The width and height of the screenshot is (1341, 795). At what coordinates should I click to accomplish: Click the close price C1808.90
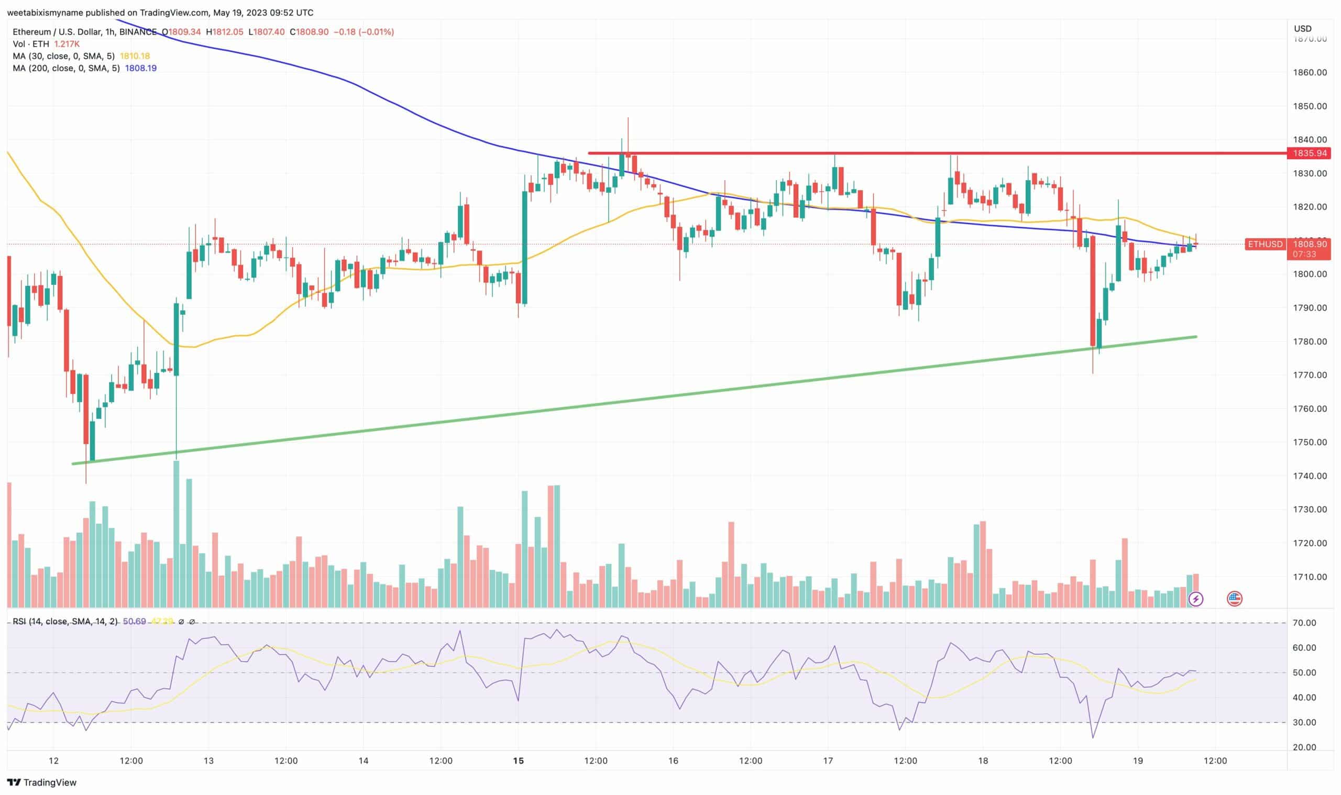(309, 32)
